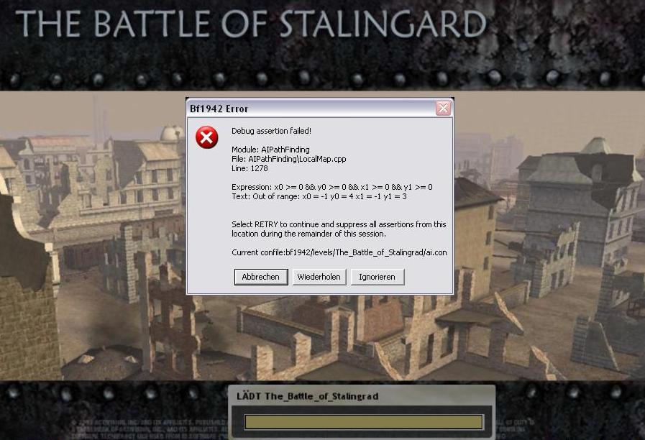Click the LÄDT The_Battle_of_Stalingrad loading label
The width and height of the screenshot is (645, 440).
[x=307, y=396]
